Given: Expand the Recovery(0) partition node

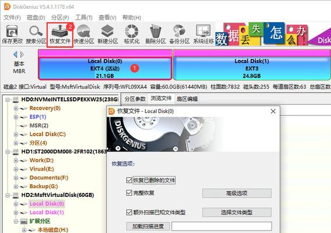Looking at the screenshot, I should click(16, 108).
